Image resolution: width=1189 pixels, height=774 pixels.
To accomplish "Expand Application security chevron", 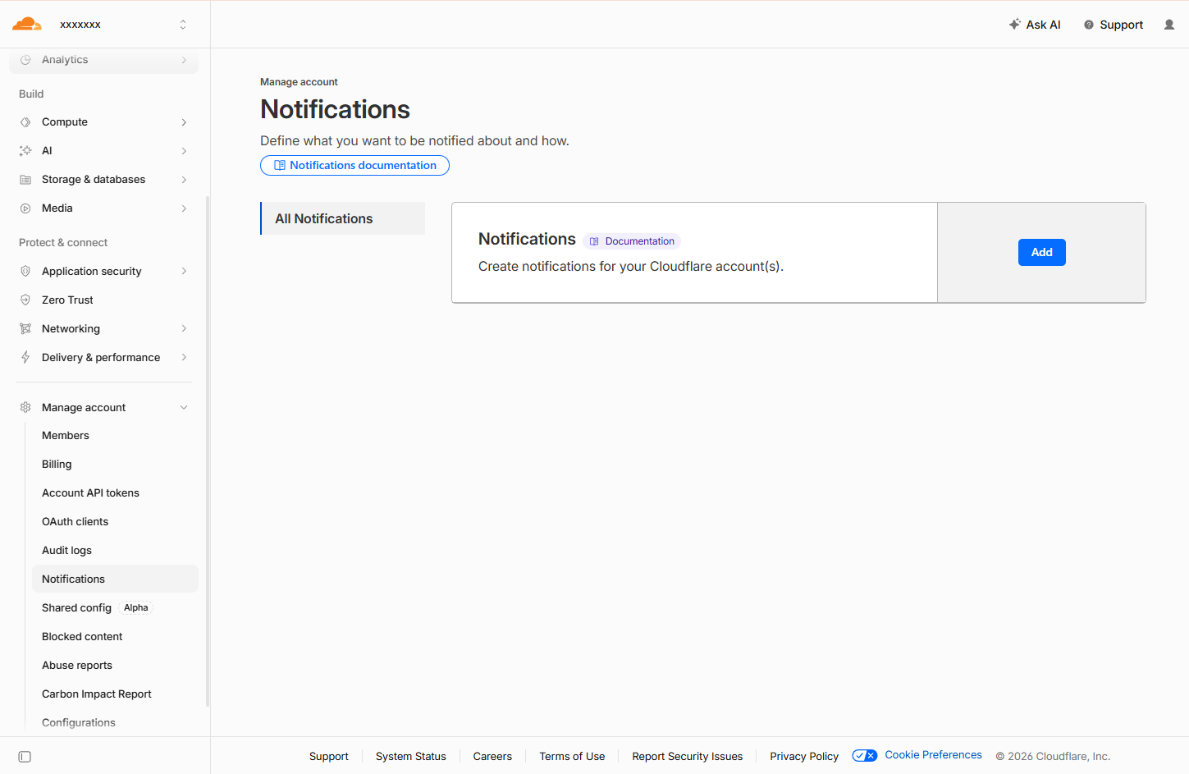I will pos(184,271).
